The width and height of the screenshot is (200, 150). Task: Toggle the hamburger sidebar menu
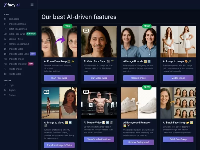tap(32, 5)
